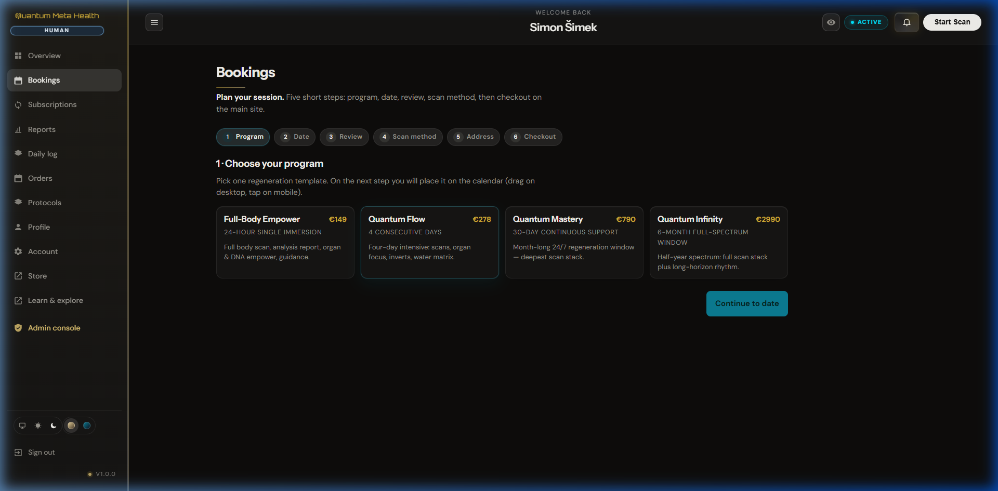
Task: Open notifications with the bell icon
Action: (x=907, y=22)
